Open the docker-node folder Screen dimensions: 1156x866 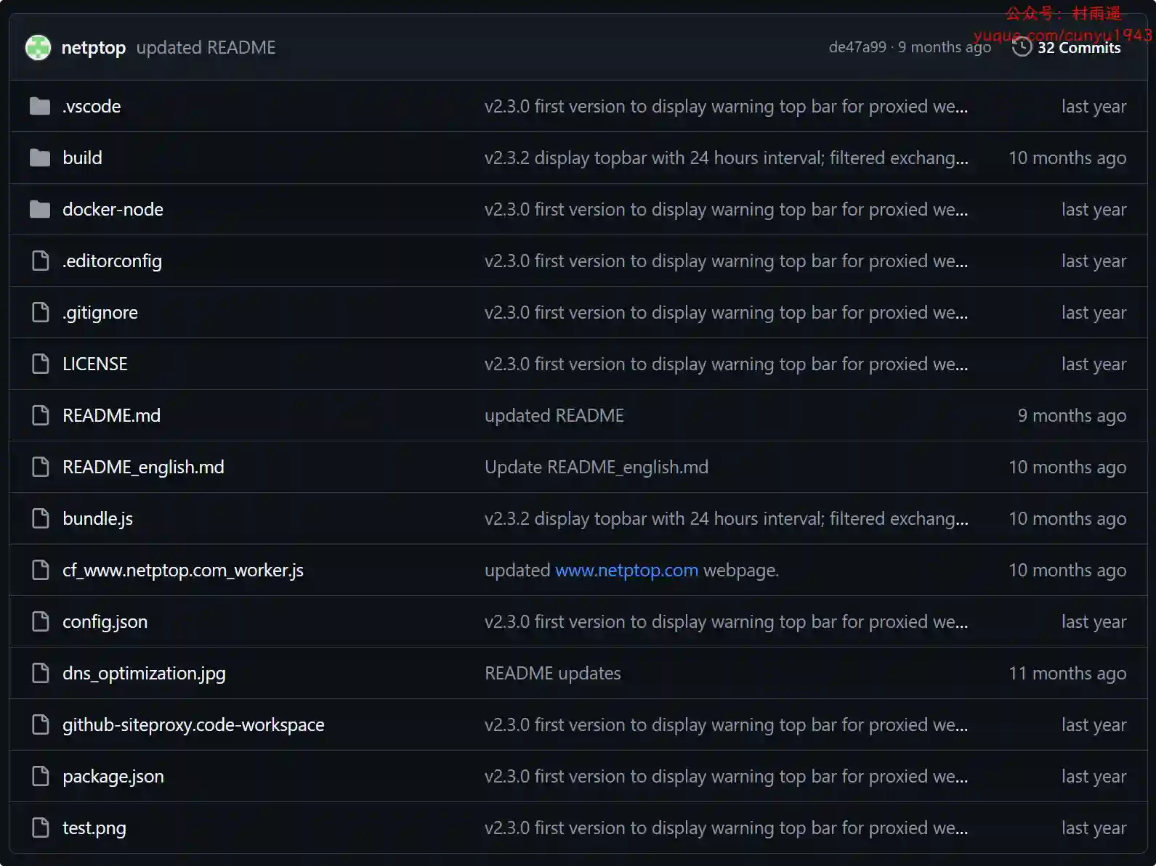[113, 210]
